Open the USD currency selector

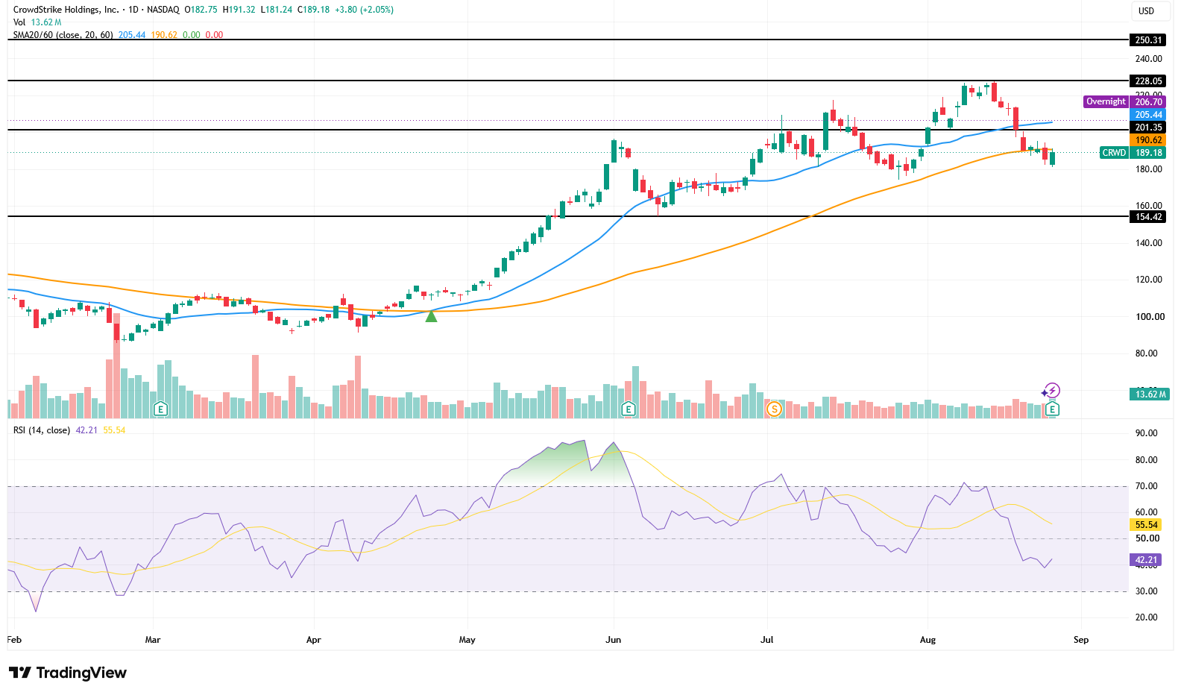[1146, 10]
